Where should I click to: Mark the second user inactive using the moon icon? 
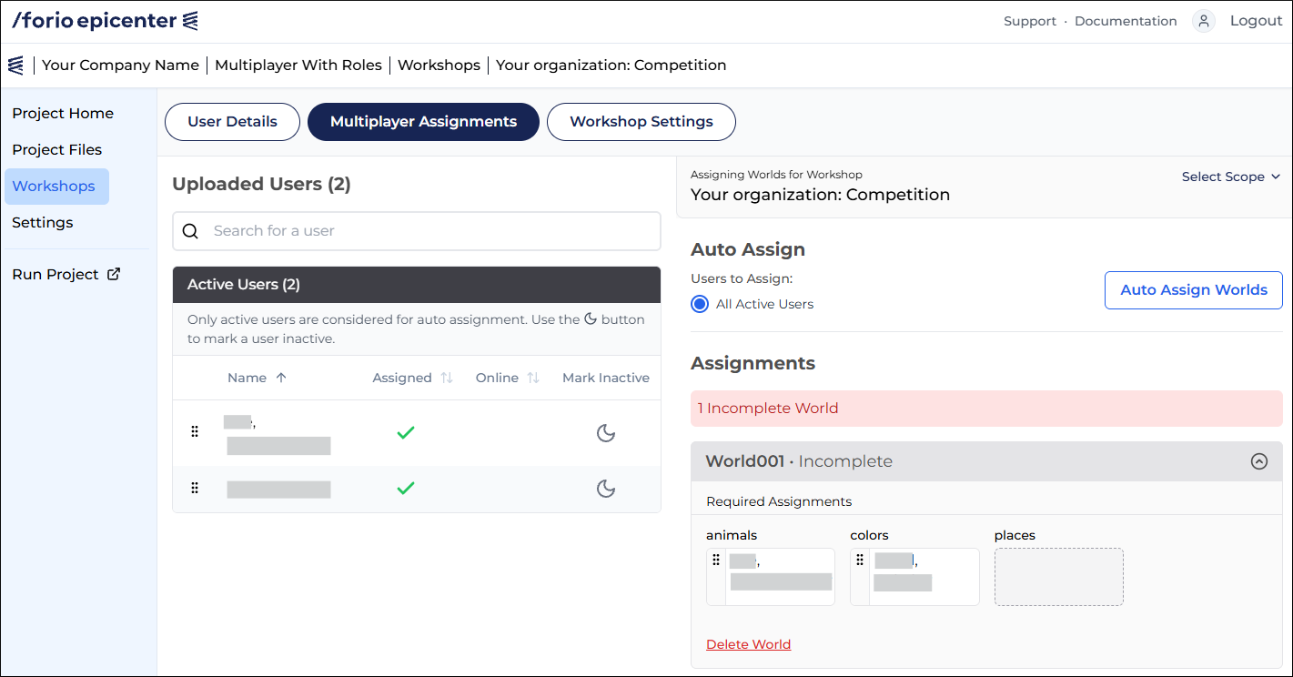[x=606, y=489]
